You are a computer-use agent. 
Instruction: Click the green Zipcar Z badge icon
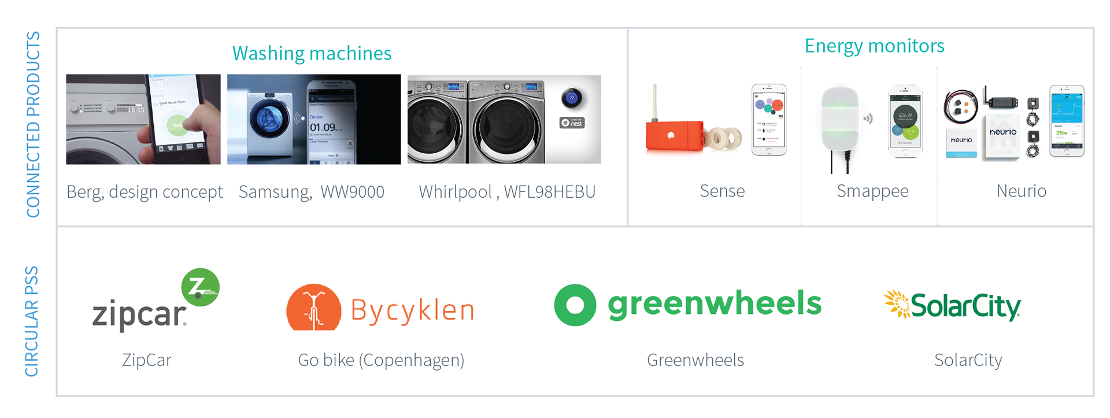pos(201,287)
